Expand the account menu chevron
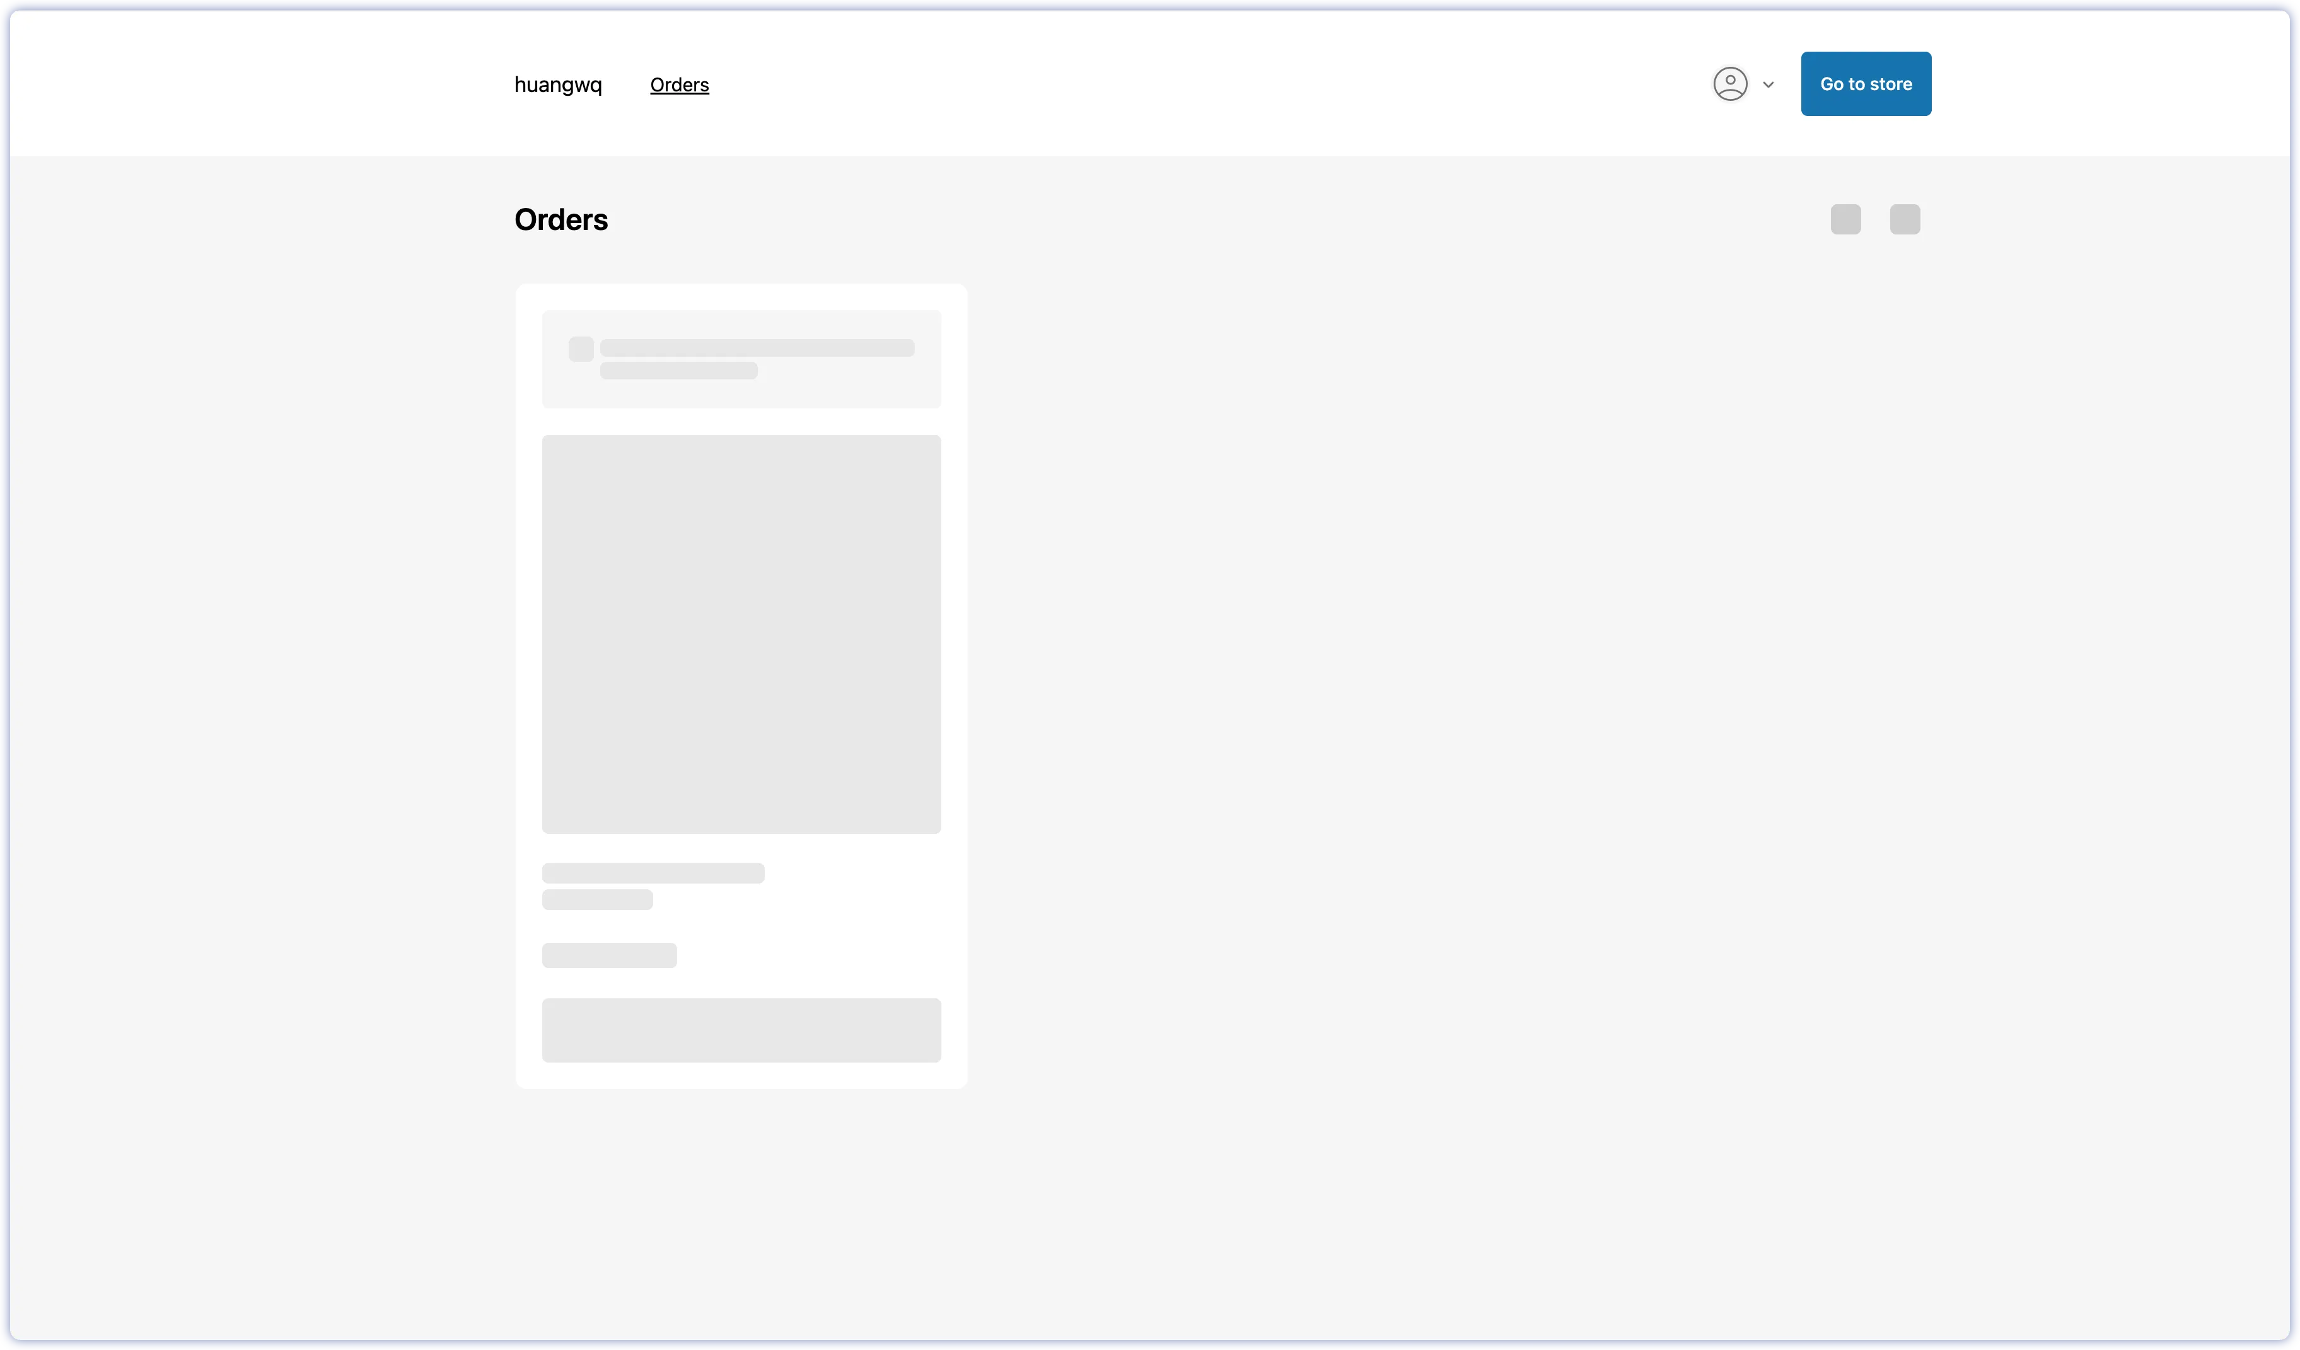Viewport: 2300px width, 1350px height. [1768, 85]
